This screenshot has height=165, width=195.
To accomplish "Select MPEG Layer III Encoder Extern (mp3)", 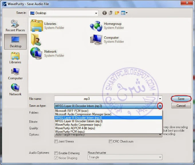I will (x=108, y=121).
